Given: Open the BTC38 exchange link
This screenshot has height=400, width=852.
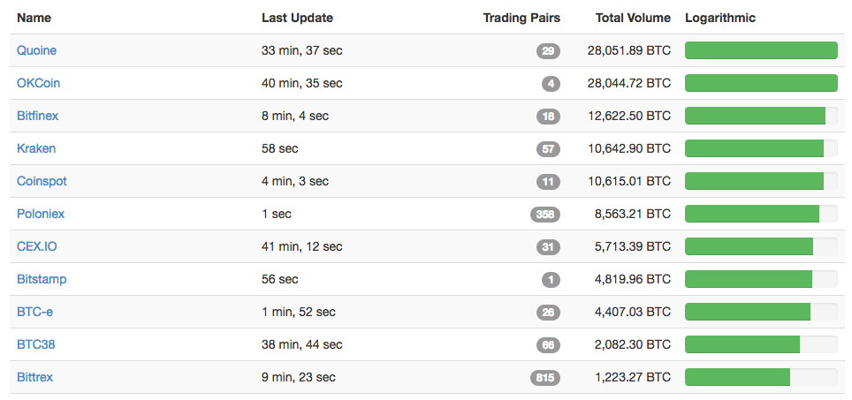Looking at the screenshot, I should (x=36, y=344).
